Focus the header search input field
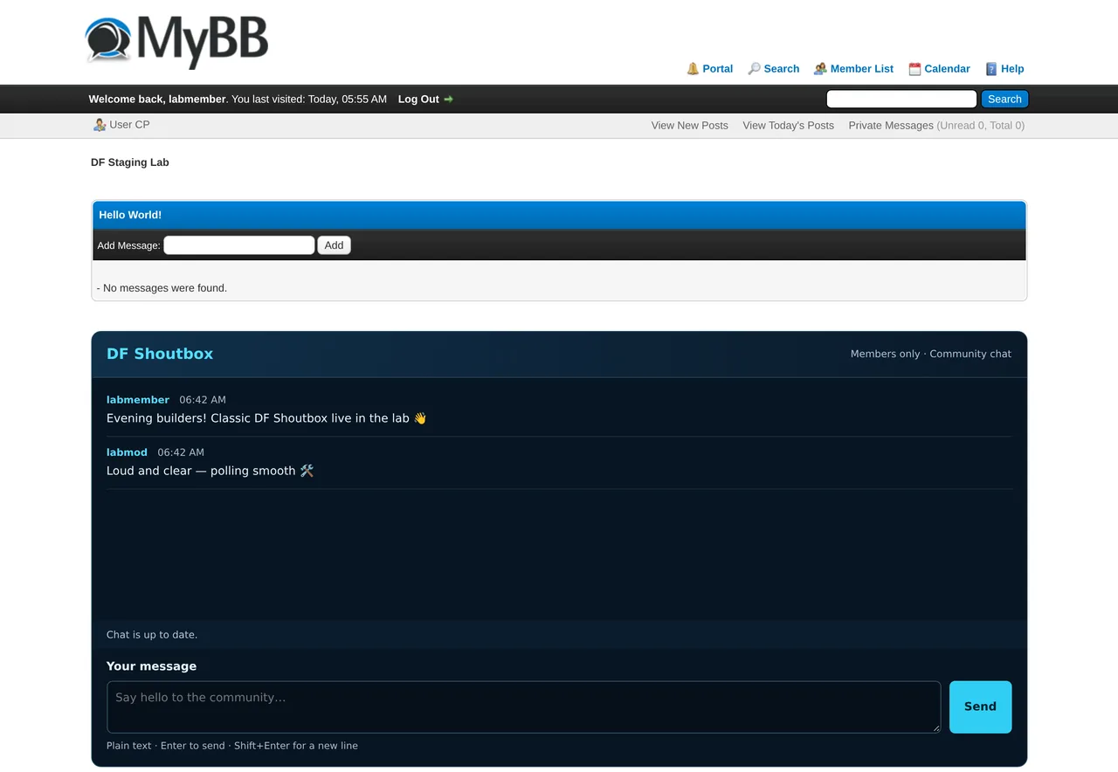Screen dimensions: 1118x772 tap(901, 100)
